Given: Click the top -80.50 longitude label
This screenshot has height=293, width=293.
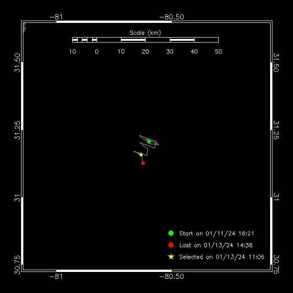Looking at the screenshot, I should tap(172, 17).
